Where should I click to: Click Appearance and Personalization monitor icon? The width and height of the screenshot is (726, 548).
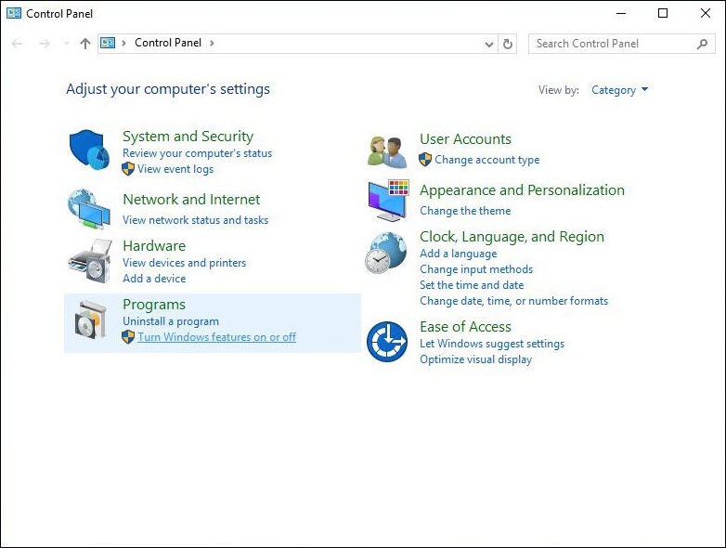[x=388, y=201]
